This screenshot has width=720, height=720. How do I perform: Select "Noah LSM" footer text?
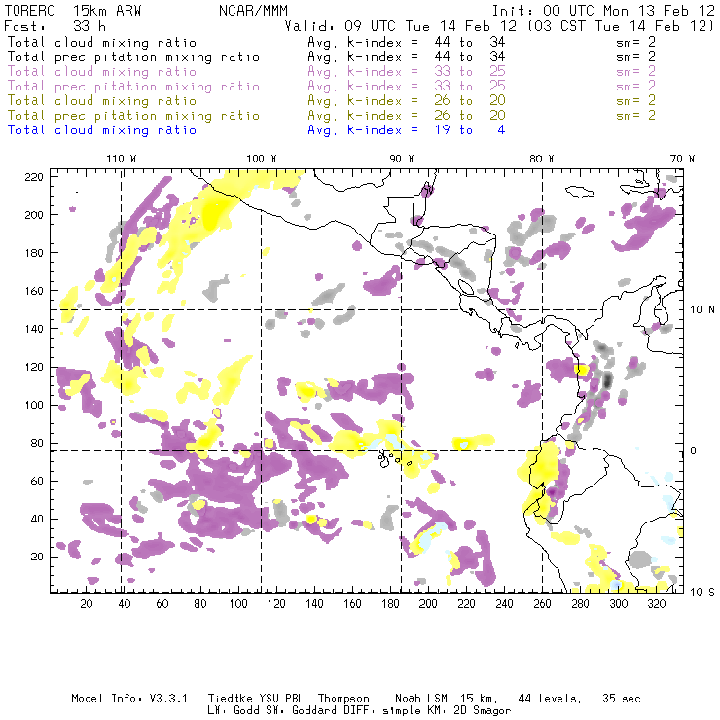(420, 699)
